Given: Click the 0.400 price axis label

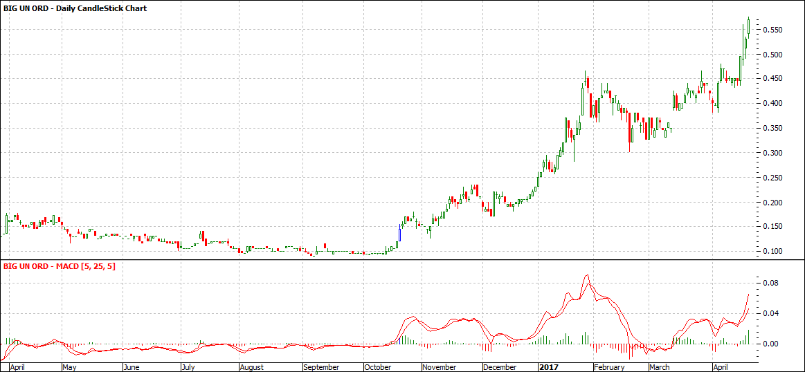Looking at the screenshot, I should click(772, 104).
